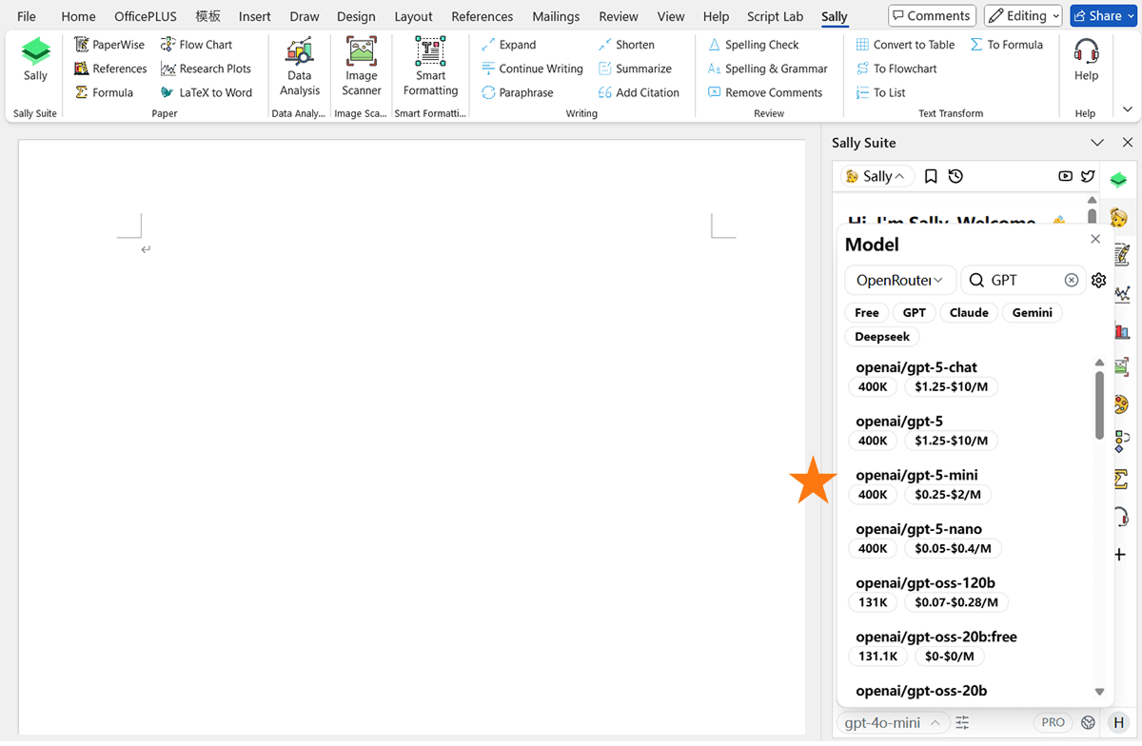Open the Sally persona dropdown
1142x746 pixels.
click(876, 176)
